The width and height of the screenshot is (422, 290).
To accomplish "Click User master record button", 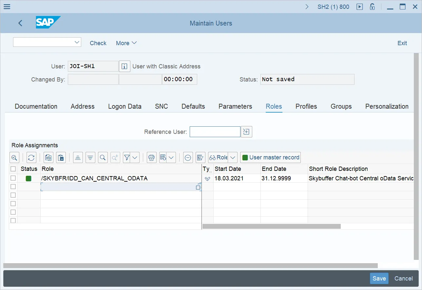I will (x=270, y=157).
